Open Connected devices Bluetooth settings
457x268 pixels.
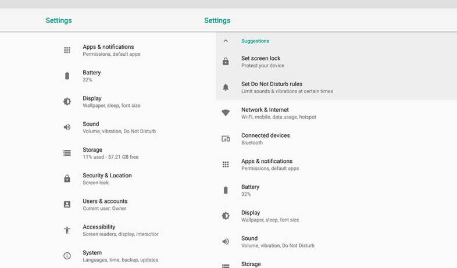coord(265,138)
